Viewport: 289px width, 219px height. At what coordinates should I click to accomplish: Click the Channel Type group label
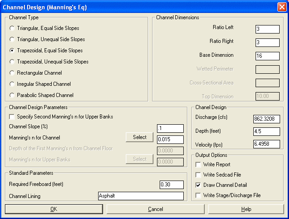pos(24,17)
